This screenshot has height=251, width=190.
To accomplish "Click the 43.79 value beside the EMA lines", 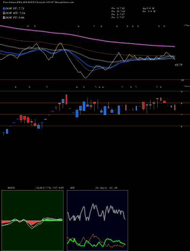I will click(179, 65).
